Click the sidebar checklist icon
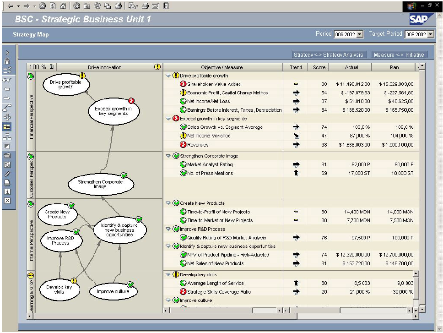Image resolution: width=443 pixels, height=333 pixels. point(7,71)
